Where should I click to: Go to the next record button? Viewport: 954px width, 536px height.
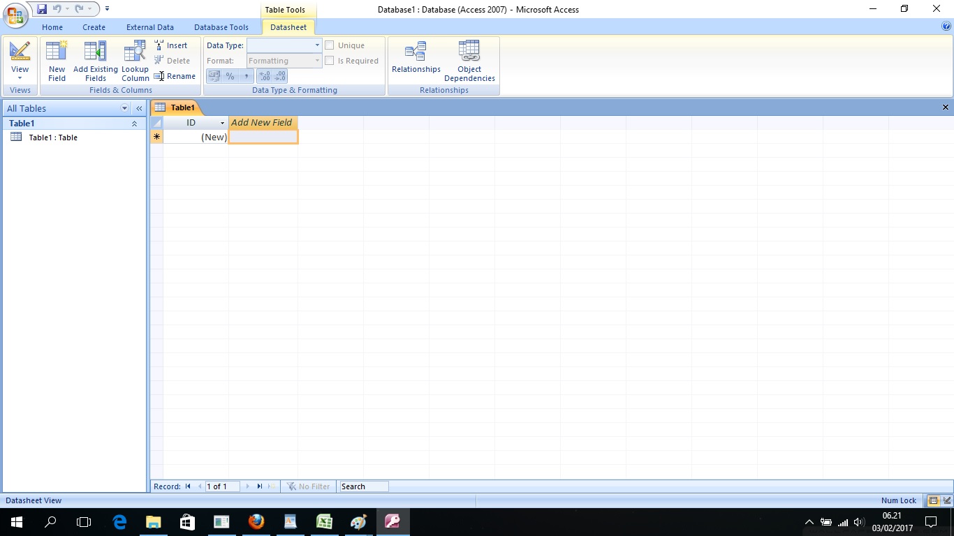[x=247, y=486]
